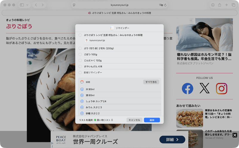Open the X follow icon
Image resolution: width=239 pixels, height=148 pixels.
click(204, 88)
